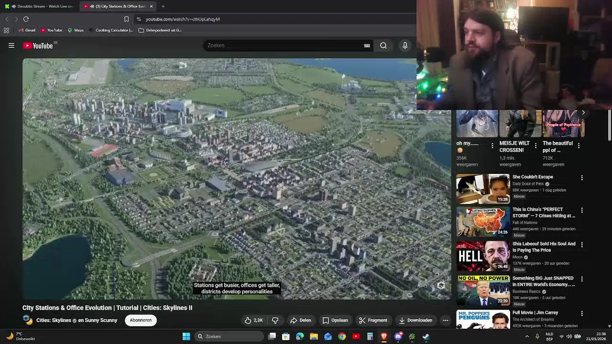Screen dimensions: 612x344
Task: Open the browser apps grid icon
Action: pyautogui.click(x=6, y=30)
